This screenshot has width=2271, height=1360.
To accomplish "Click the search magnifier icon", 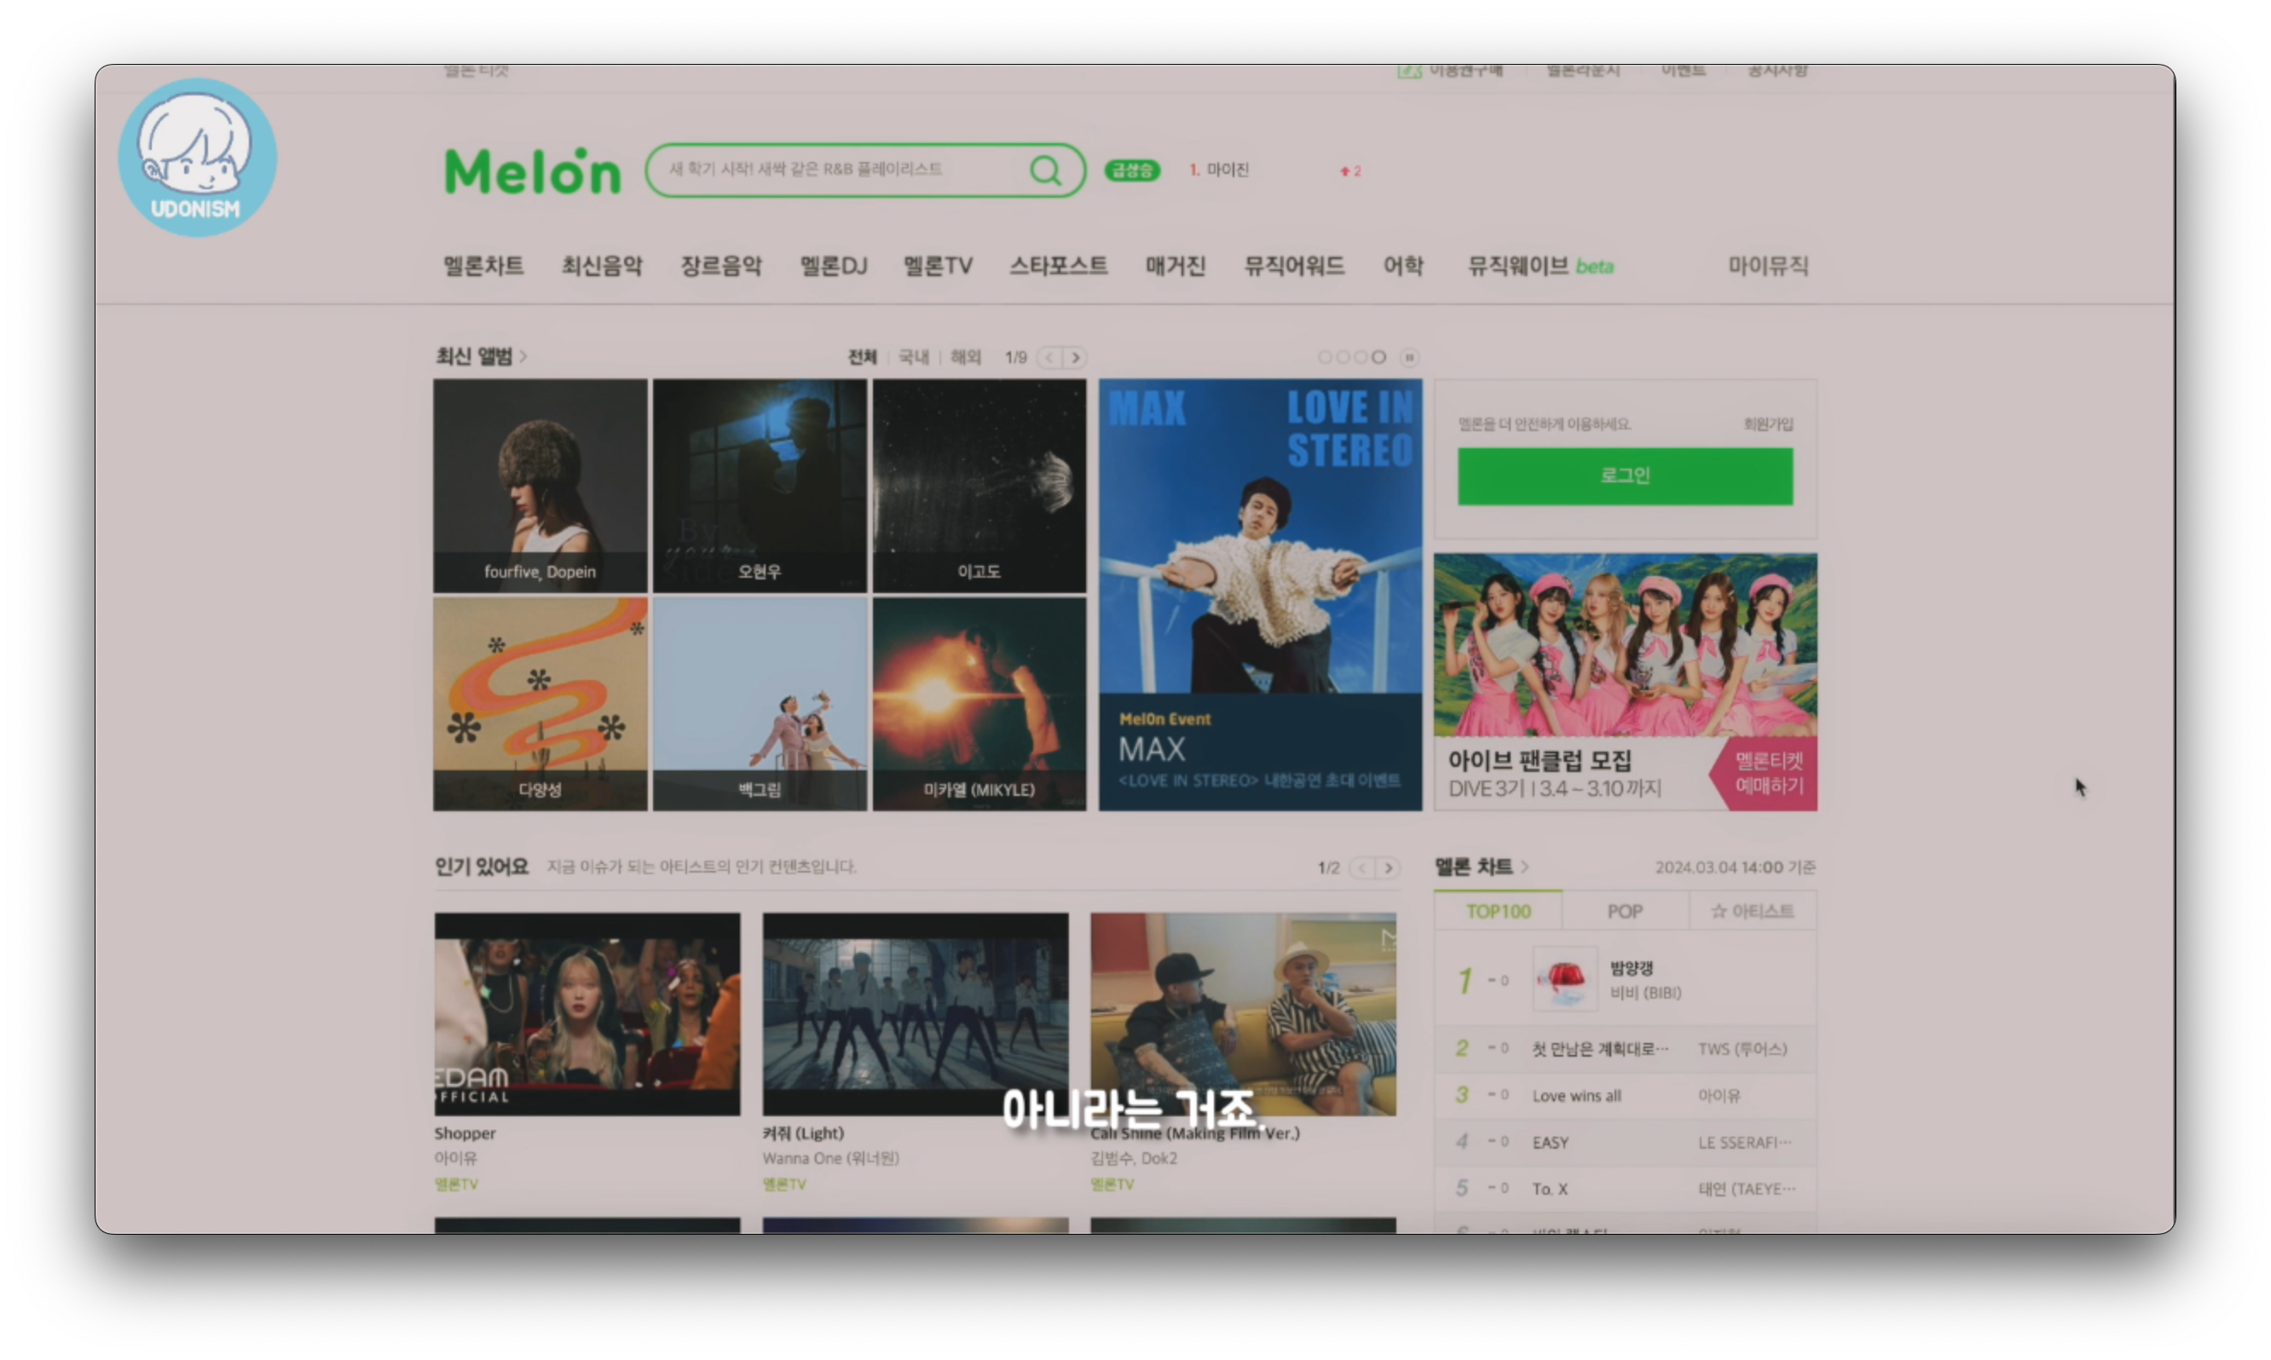I will coord(1045,170).
